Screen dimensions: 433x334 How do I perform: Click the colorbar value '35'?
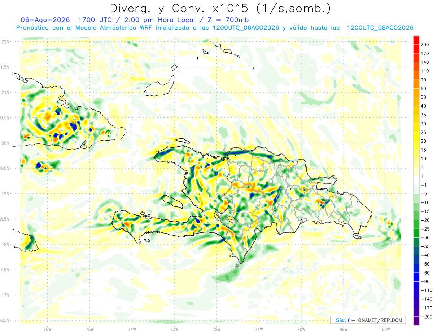[x=424, y=115]
